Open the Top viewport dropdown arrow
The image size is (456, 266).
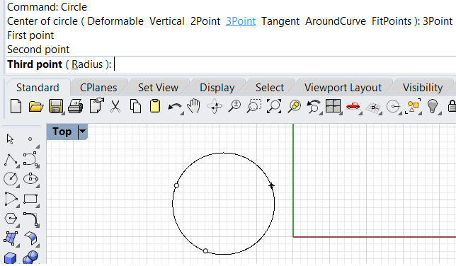(x=83, y=132)
